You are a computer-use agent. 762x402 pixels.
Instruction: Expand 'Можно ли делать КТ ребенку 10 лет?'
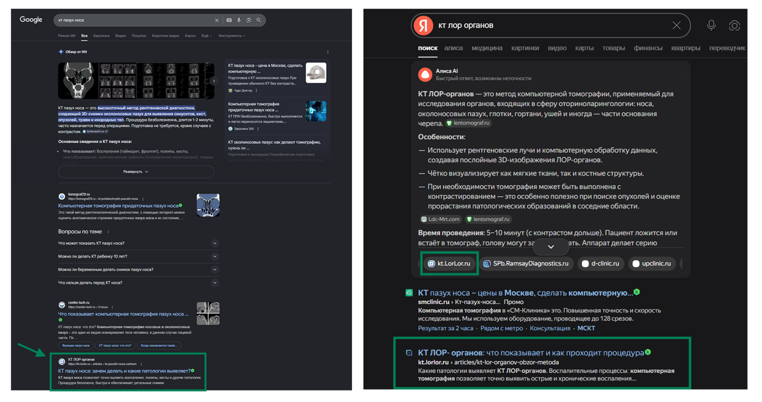(139, 257)
